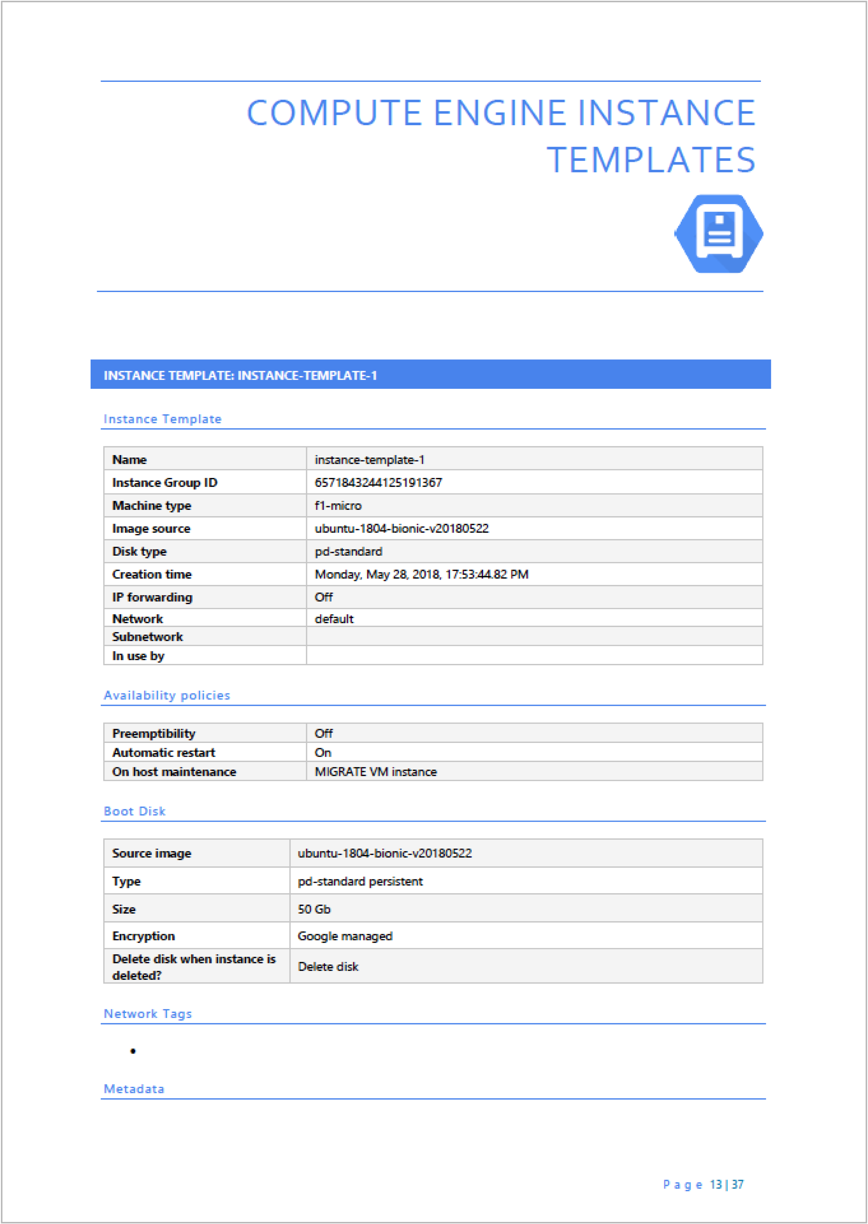Click 'Delete disk when instance is deleted?' label
Image resolution: width=868 pixels, height=1224 pixels.
[x=194, y=968]
